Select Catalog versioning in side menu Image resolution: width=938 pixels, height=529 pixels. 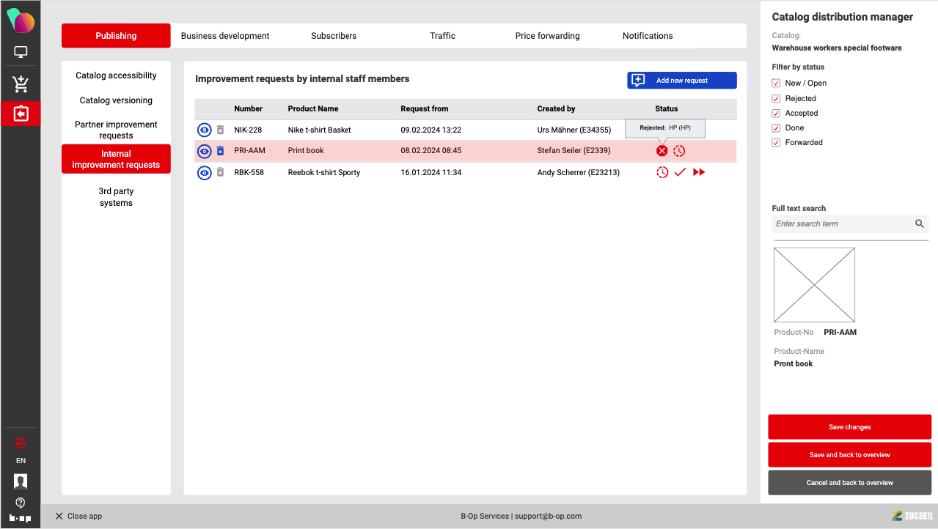pos(116,100)
